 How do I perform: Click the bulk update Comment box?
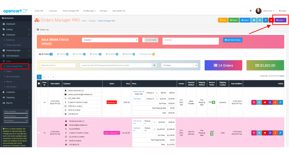[190, 41]
